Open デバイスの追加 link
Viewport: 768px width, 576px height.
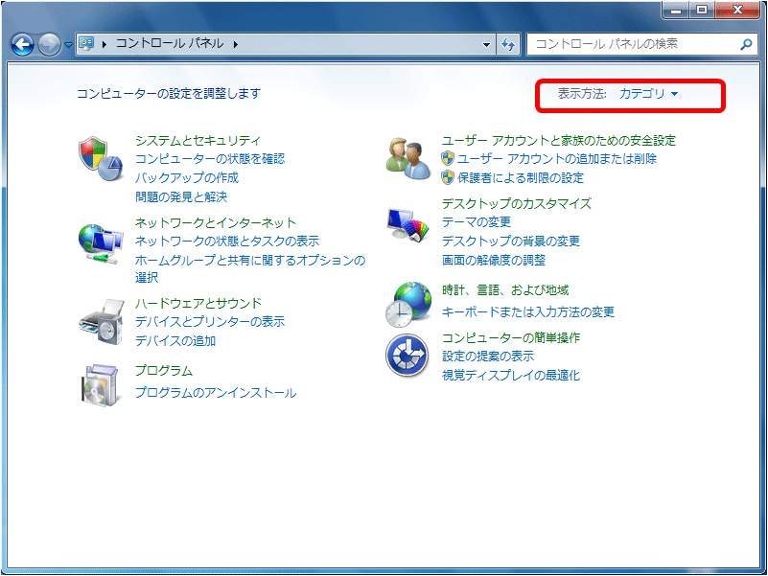175,340
